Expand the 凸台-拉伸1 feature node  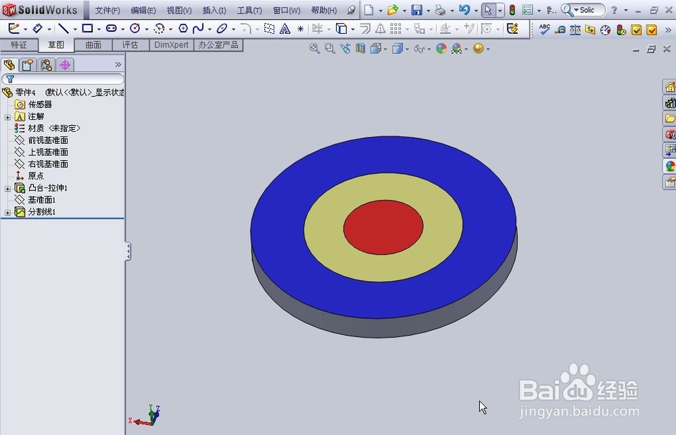click(x=7, y=188)
